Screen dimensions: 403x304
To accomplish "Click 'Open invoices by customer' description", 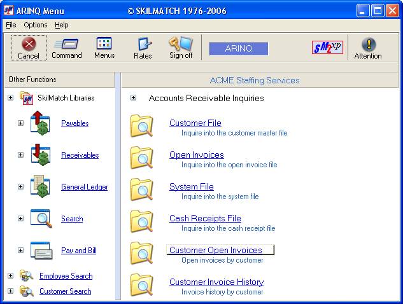I will coord(222,260).
